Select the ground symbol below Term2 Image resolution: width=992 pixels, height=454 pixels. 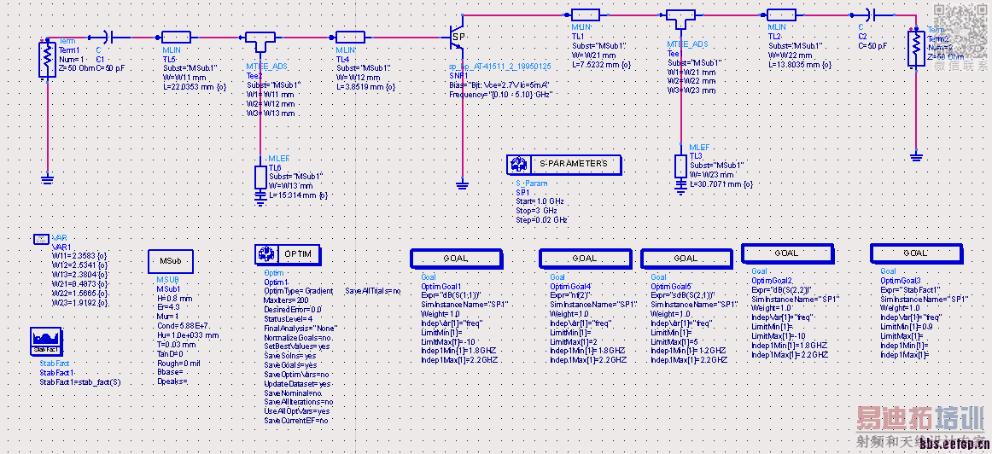click(915, 155)
